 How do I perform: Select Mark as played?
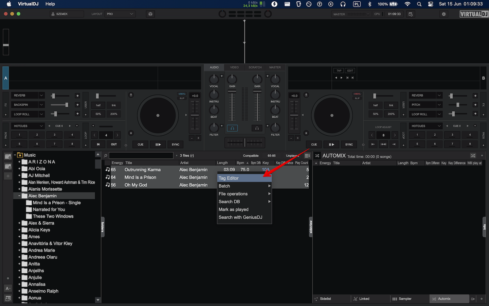[x=244, y=209]
